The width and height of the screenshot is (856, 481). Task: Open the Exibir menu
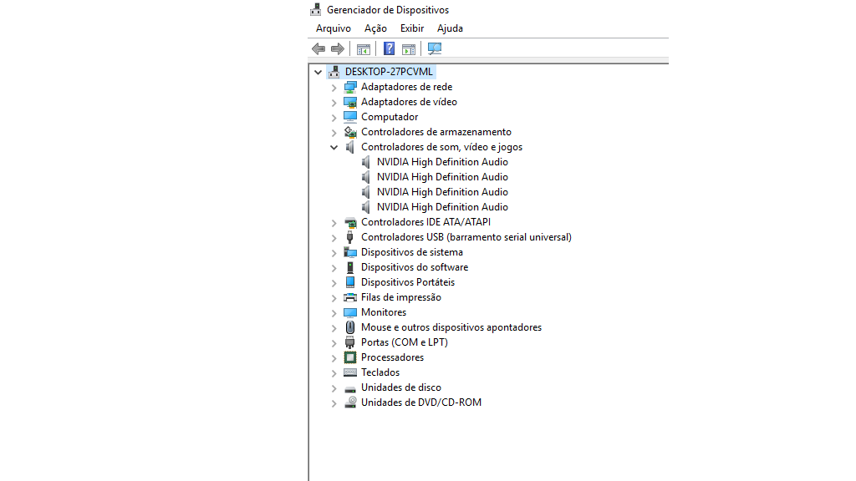pyautogui.click(x=411, y=28)
